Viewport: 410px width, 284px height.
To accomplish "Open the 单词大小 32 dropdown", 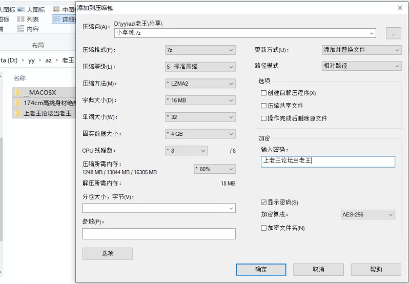I will coord(200,117).
